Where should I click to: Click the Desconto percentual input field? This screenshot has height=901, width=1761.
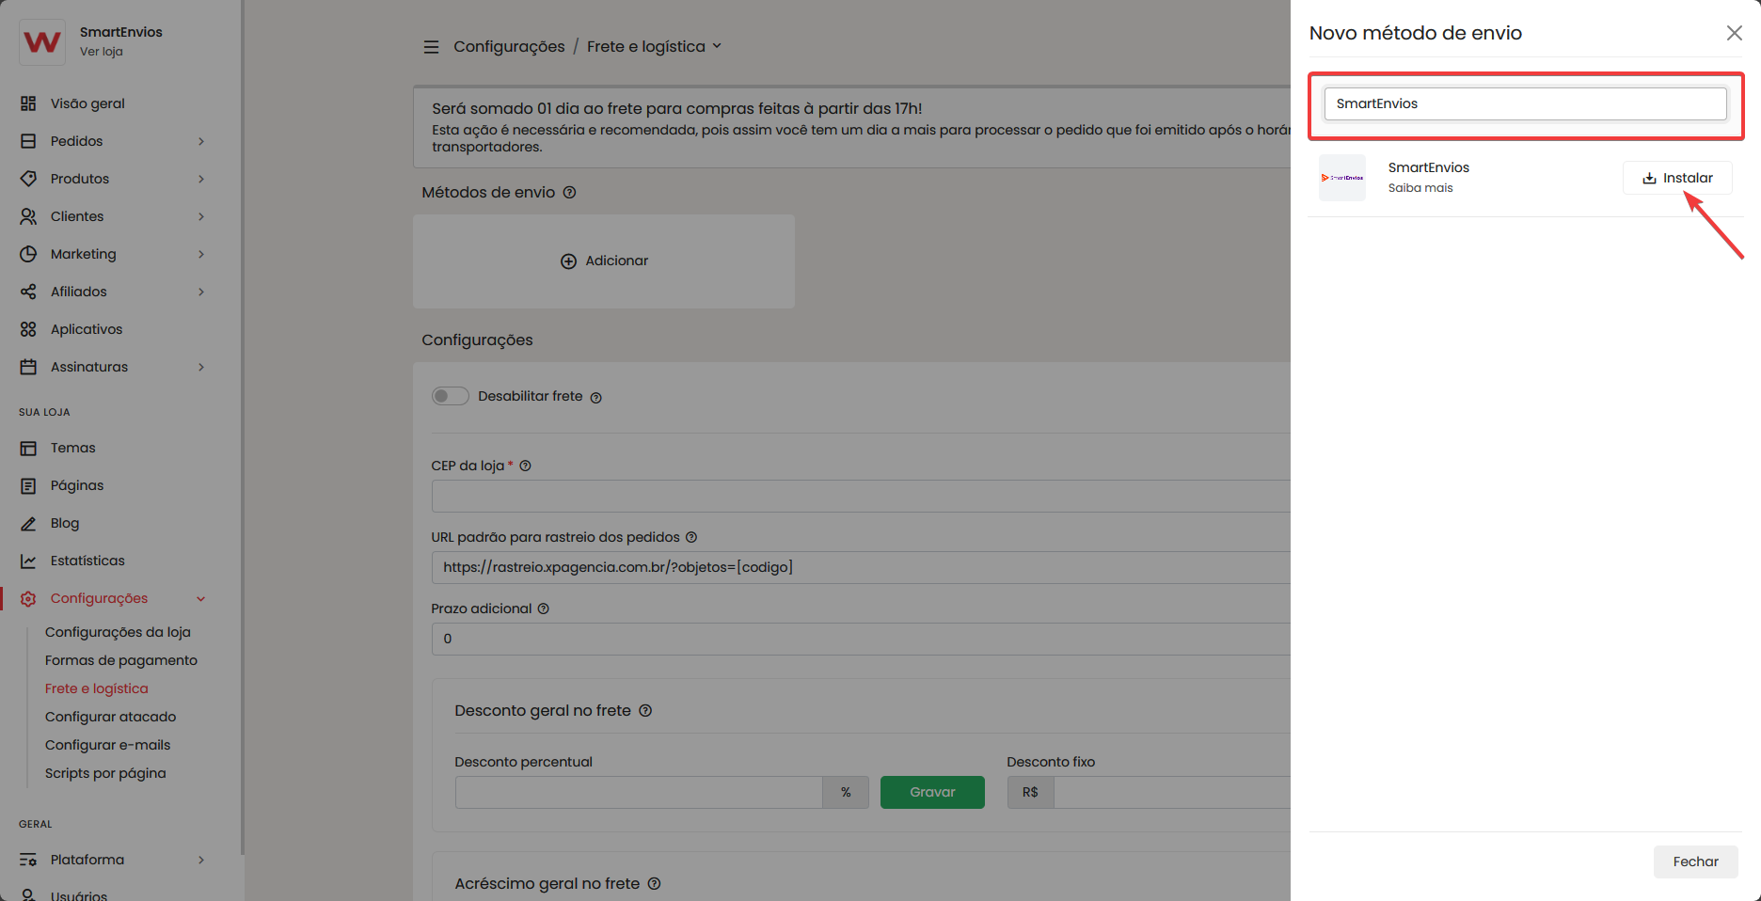pyautogui.click(x=639, y=792)
